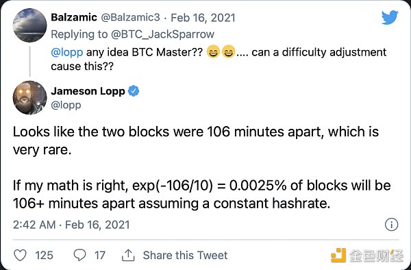
Task: Click the blue verified badge next to Jameson Lopp
Action: tap(134, 91)
